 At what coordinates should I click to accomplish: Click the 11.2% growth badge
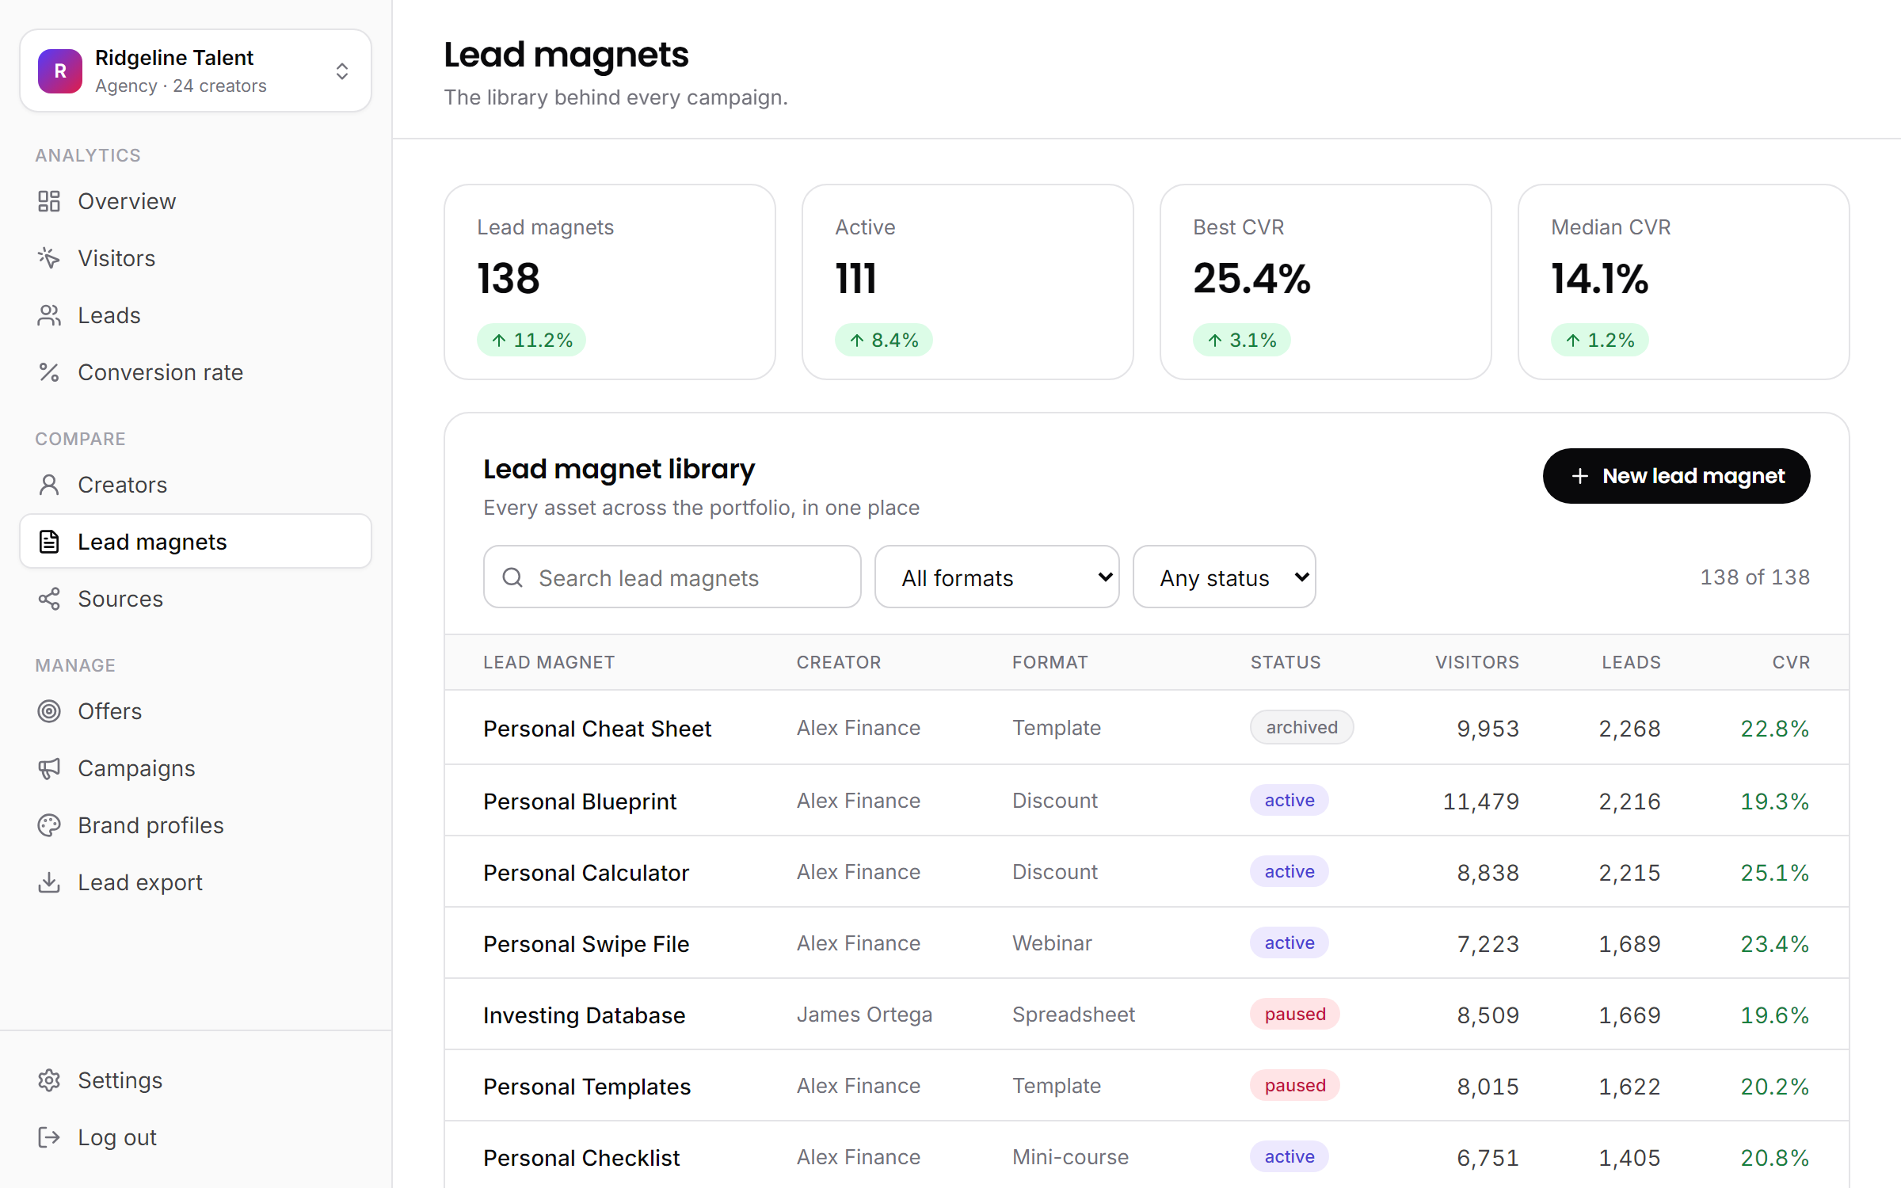click(531, 340)
